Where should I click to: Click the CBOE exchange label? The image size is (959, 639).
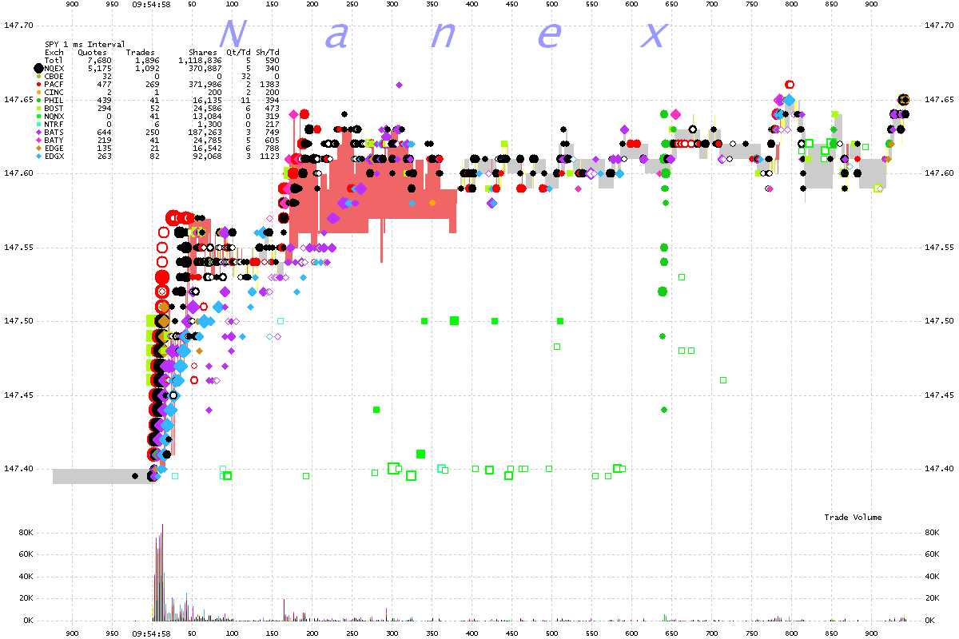54,76
